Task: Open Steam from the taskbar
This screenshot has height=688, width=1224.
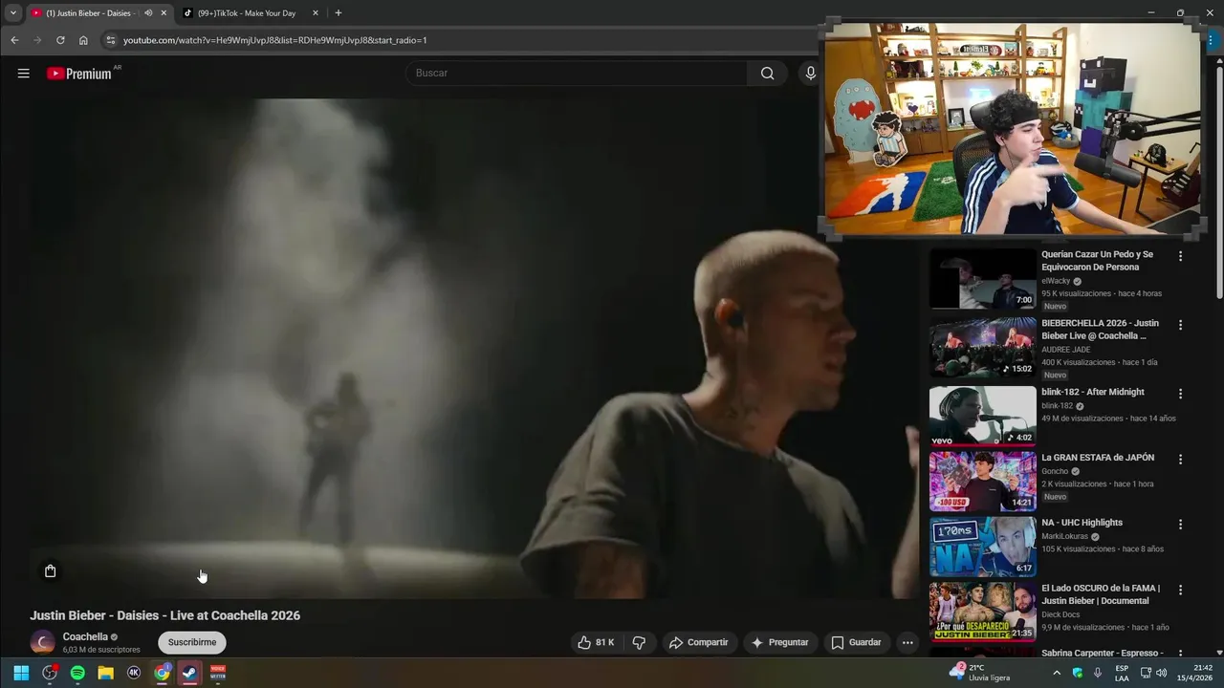Action: pyautogui.click(x=189, y=673)
